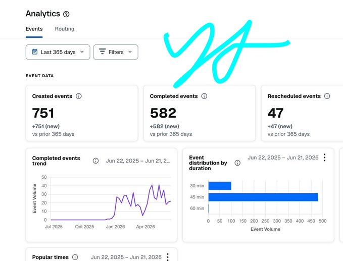Viewport: 343px width, 261px height.
Task: Click the Popular times date range text
Action: [x=126, y=257]
